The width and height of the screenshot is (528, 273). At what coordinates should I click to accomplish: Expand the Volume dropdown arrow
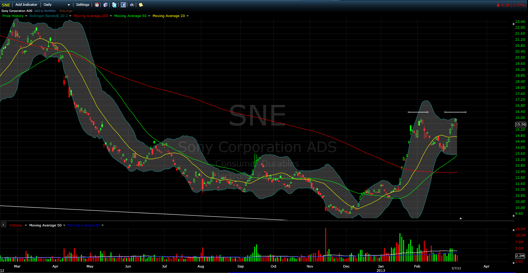point(26,226)
